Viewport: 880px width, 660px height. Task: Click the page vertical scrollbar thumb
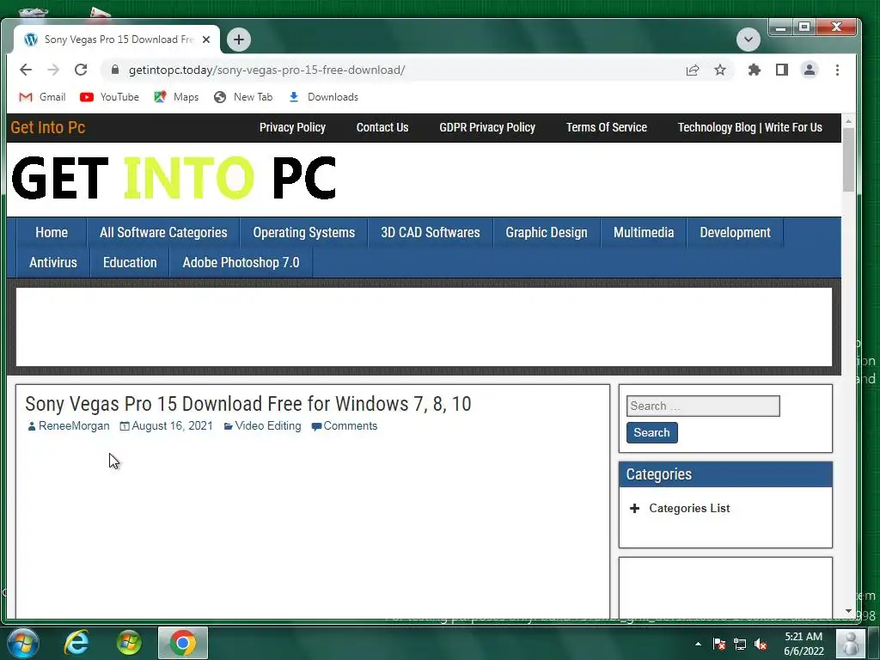click(848, 159)
